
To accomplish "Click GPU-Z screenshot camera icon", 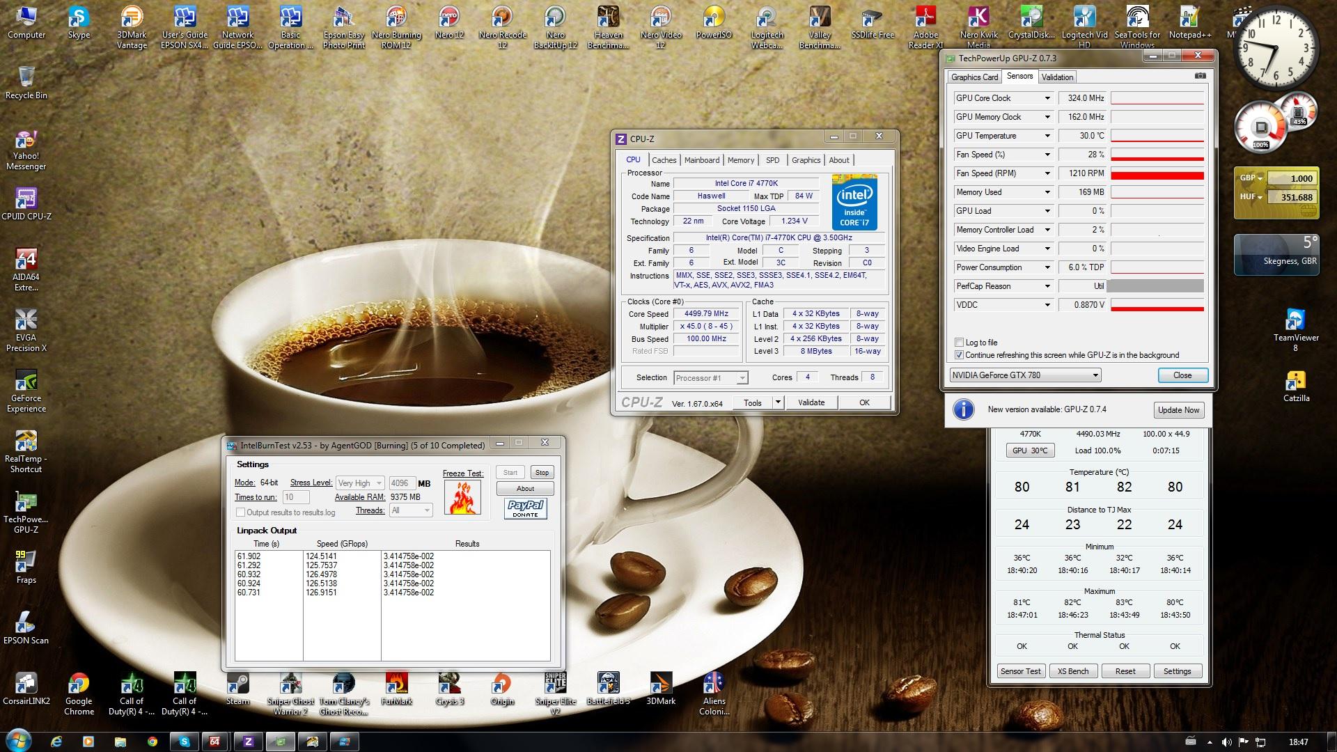I will tap(1200, 76).
